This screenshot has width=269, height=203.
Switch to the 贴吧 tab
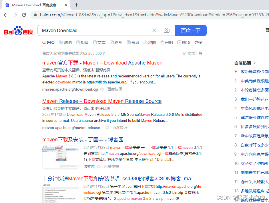65,42
